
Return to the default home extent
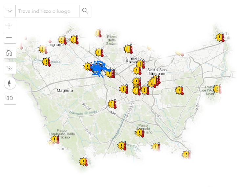click(10, 53)
